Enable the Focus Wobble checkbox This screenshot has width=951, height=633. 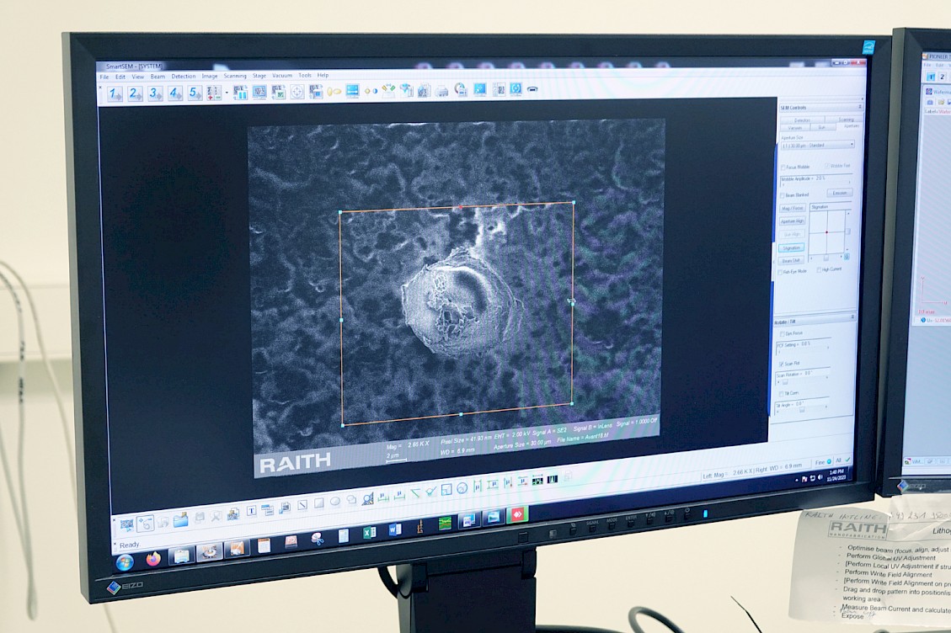[783, 167]
